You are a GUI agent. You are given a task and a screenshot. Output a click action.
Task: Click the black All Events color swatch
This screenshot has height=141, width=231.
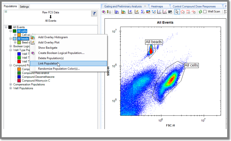point(10,27)
